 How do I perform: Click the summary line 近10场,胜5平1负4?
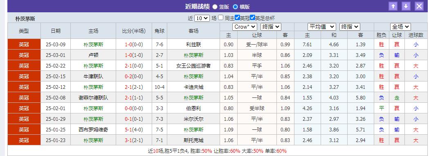point(168,151)
